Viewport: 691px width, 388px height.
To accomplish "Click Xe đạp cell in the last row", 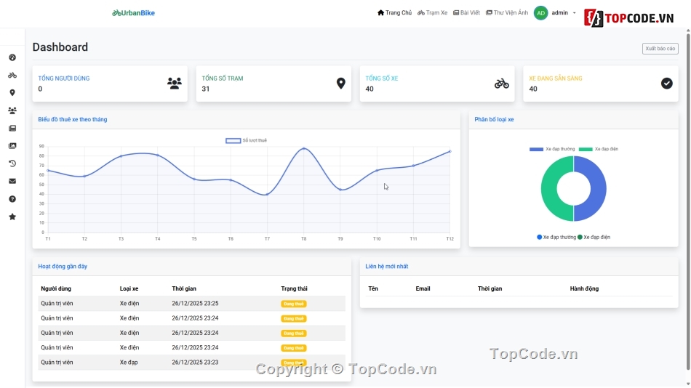I will point(129,363).
